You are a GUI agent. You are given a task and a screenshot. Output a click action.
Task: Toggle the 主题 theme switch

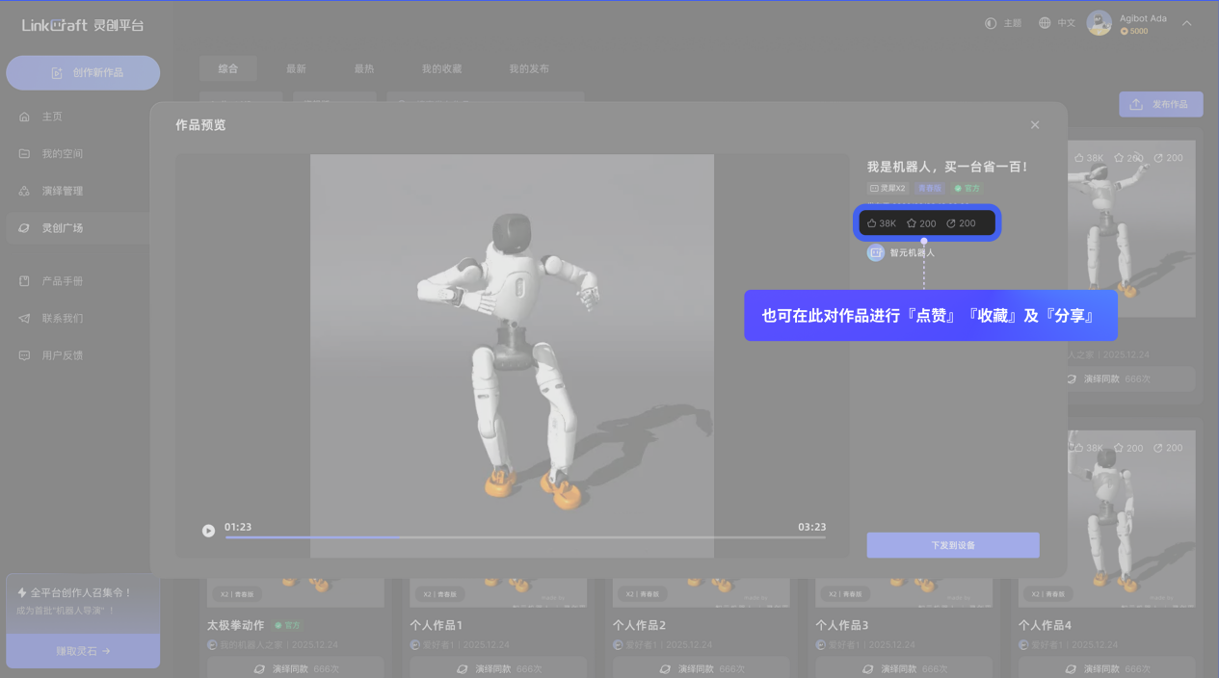coord(1002,23)
